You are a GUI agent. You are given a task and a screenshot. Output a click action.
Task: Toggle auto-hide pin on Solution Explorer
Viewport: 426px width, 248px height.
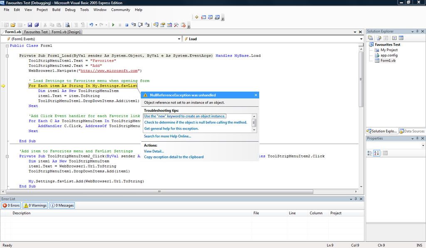pyautogui.click(x=417, y=31)
